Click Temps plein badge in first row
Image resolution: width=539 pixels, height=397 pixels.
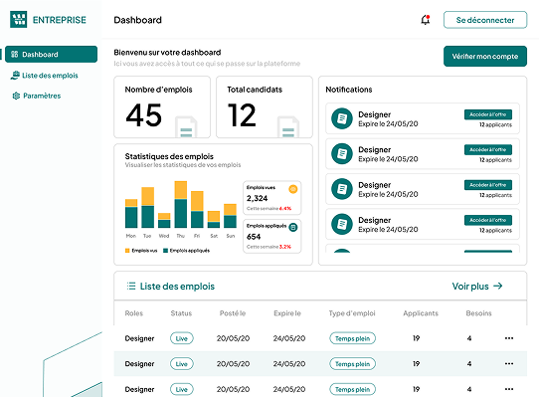click(x=353, y=338)
